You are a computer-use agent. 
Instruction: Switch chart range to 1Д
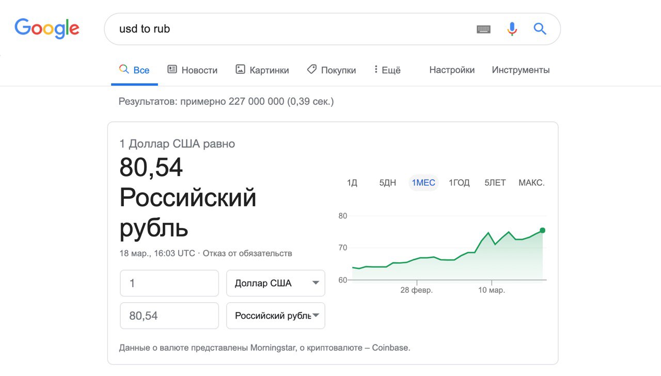click(352, 183)
